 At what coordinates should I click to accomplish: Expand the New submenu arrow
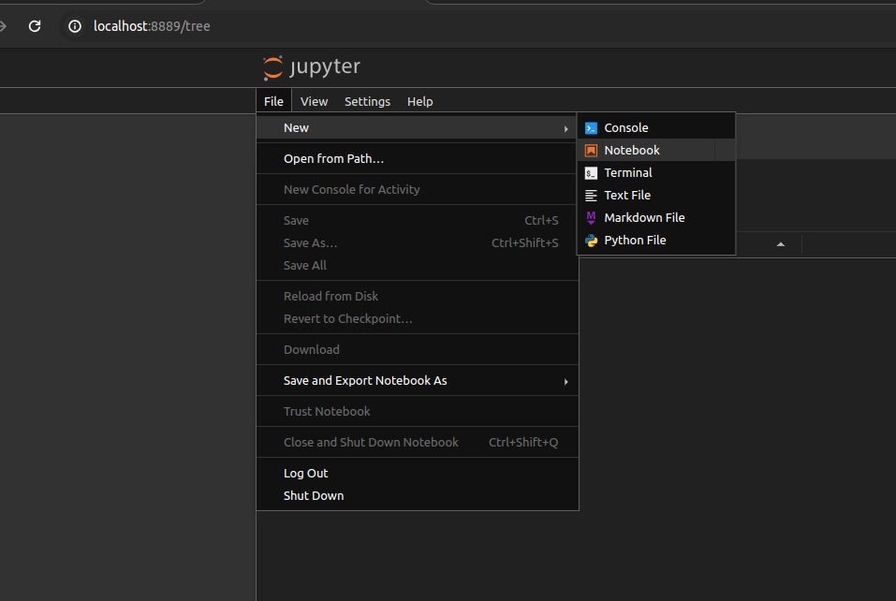[x=566, y=128]
